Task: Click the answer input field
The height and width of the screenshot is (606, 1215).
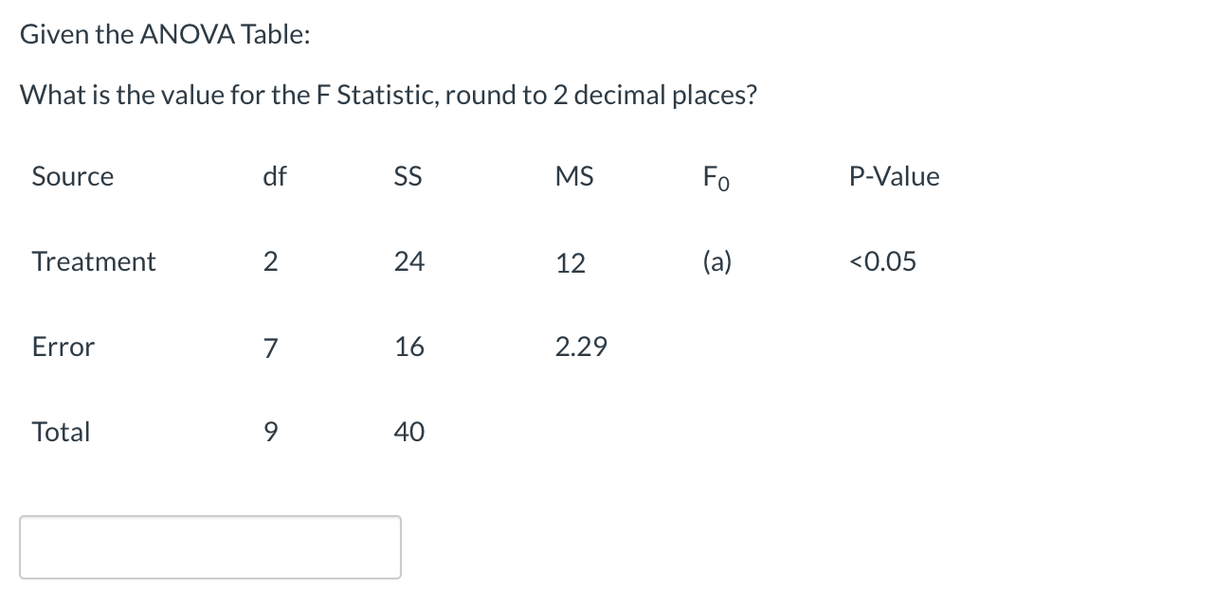Action: pyautogui.click(x=209, y=546)
